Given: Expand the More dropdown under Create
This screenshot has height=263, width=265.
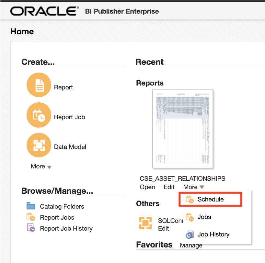Looking at the screenshot, I should coord(41,166).
